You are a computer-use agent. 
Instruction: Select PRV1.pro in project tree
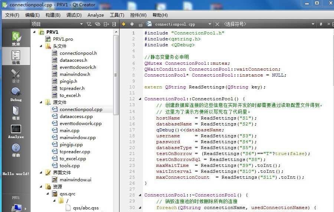63,39
